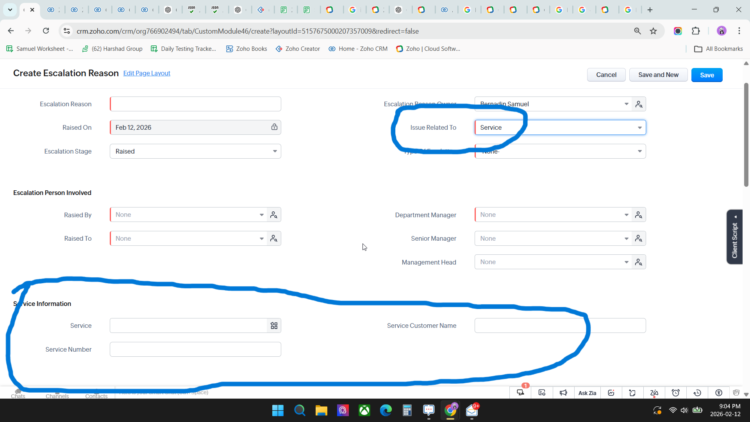The width and height of the screenshot is (750, 422).
Task: Open accessibility options icon in bottom bar
Action: pos(719,393)
